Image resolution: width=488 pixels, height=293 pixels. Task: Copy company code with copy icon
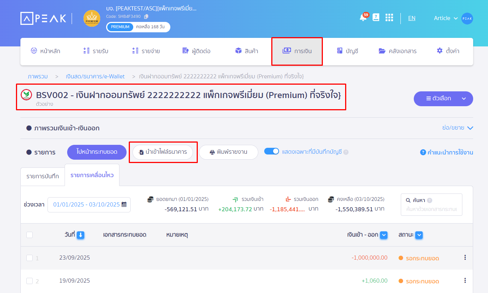146,16
